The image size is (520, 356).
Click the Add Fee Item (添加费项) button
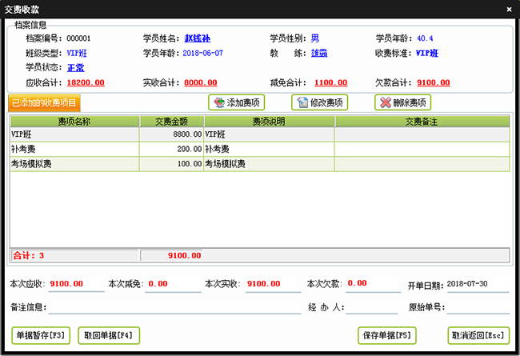pos(237,102)
